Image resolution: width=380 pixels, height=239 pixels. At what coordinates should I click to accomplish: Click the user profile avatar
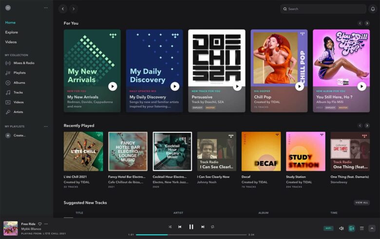coord(8,8)
